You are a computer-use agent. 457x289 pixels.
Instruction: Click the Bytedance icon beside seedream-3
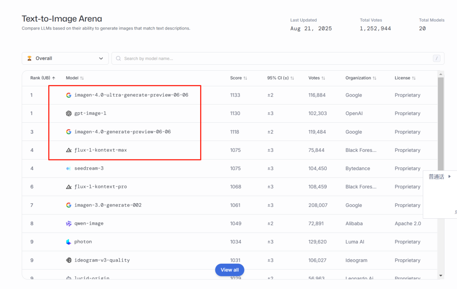pos(69,168)
